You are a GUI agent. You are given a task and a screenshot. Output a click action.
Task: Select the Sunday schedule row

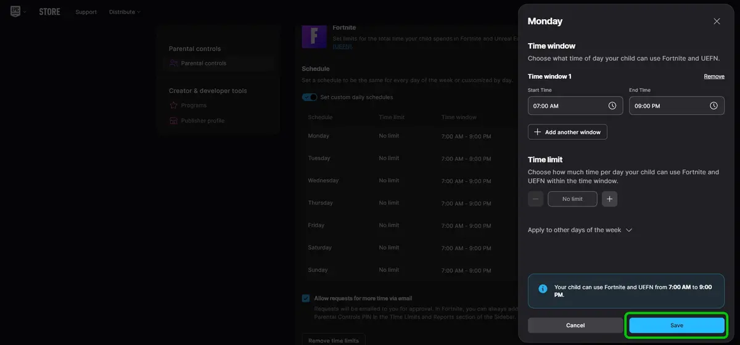[410, 270]
